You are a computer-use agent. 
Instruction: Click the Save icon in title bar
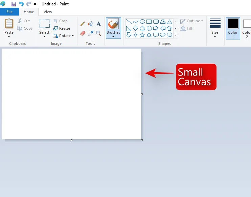[14, 4]
